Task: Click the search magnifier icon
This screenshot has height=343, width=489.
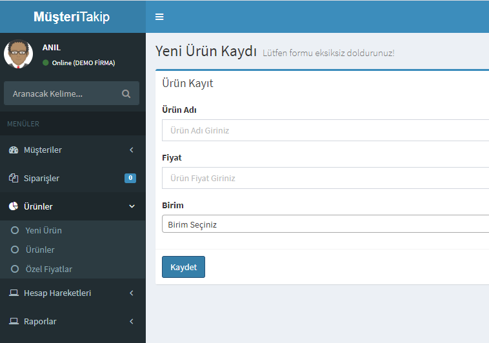Action: click(x=126, y=93)
